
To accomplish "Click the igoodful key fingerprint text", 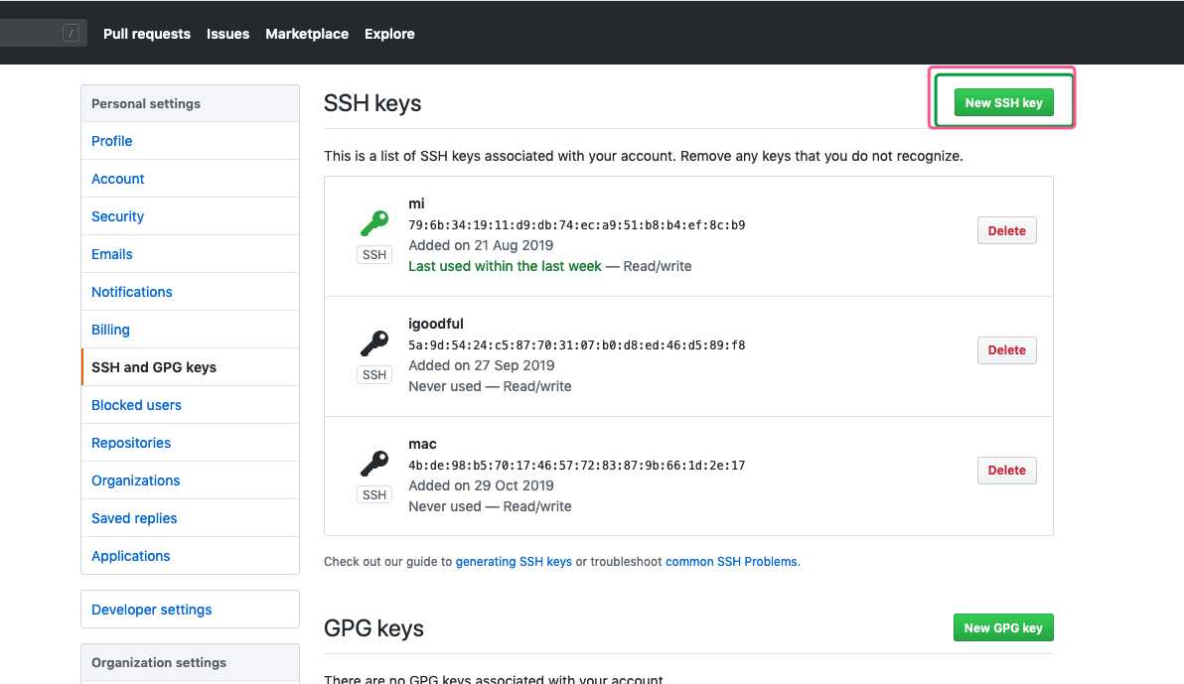I will (577, 345).
